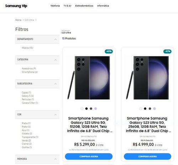Screen dimensions: 178x165
Task: Select violet color swatch on 512GB phone
Action: coord(95,109)
